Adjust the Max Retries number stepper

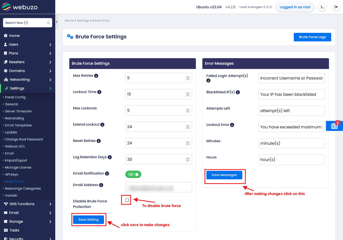188,78
